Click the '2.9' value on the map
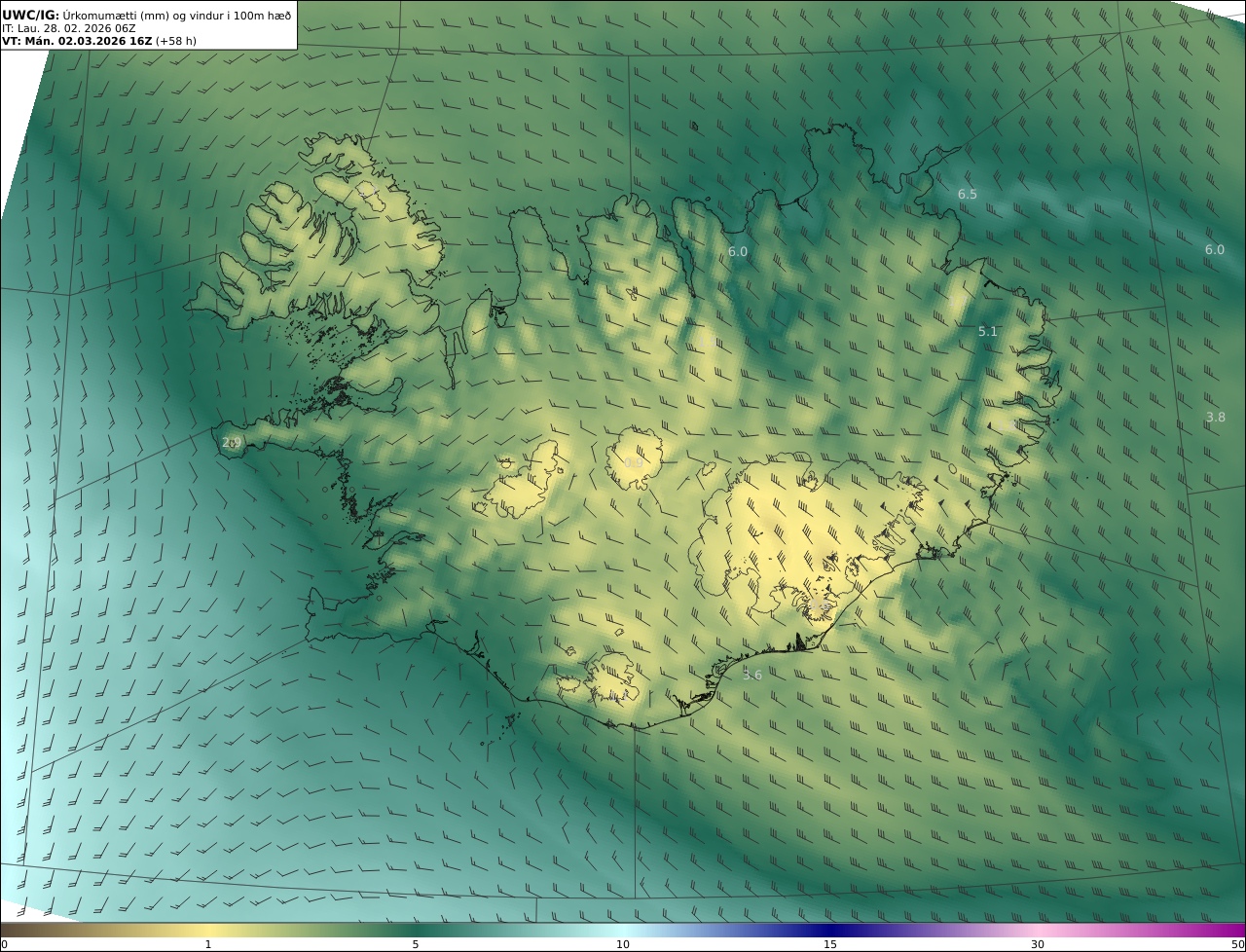This screenshot has height=952, width=1246. tap(232, 443)
